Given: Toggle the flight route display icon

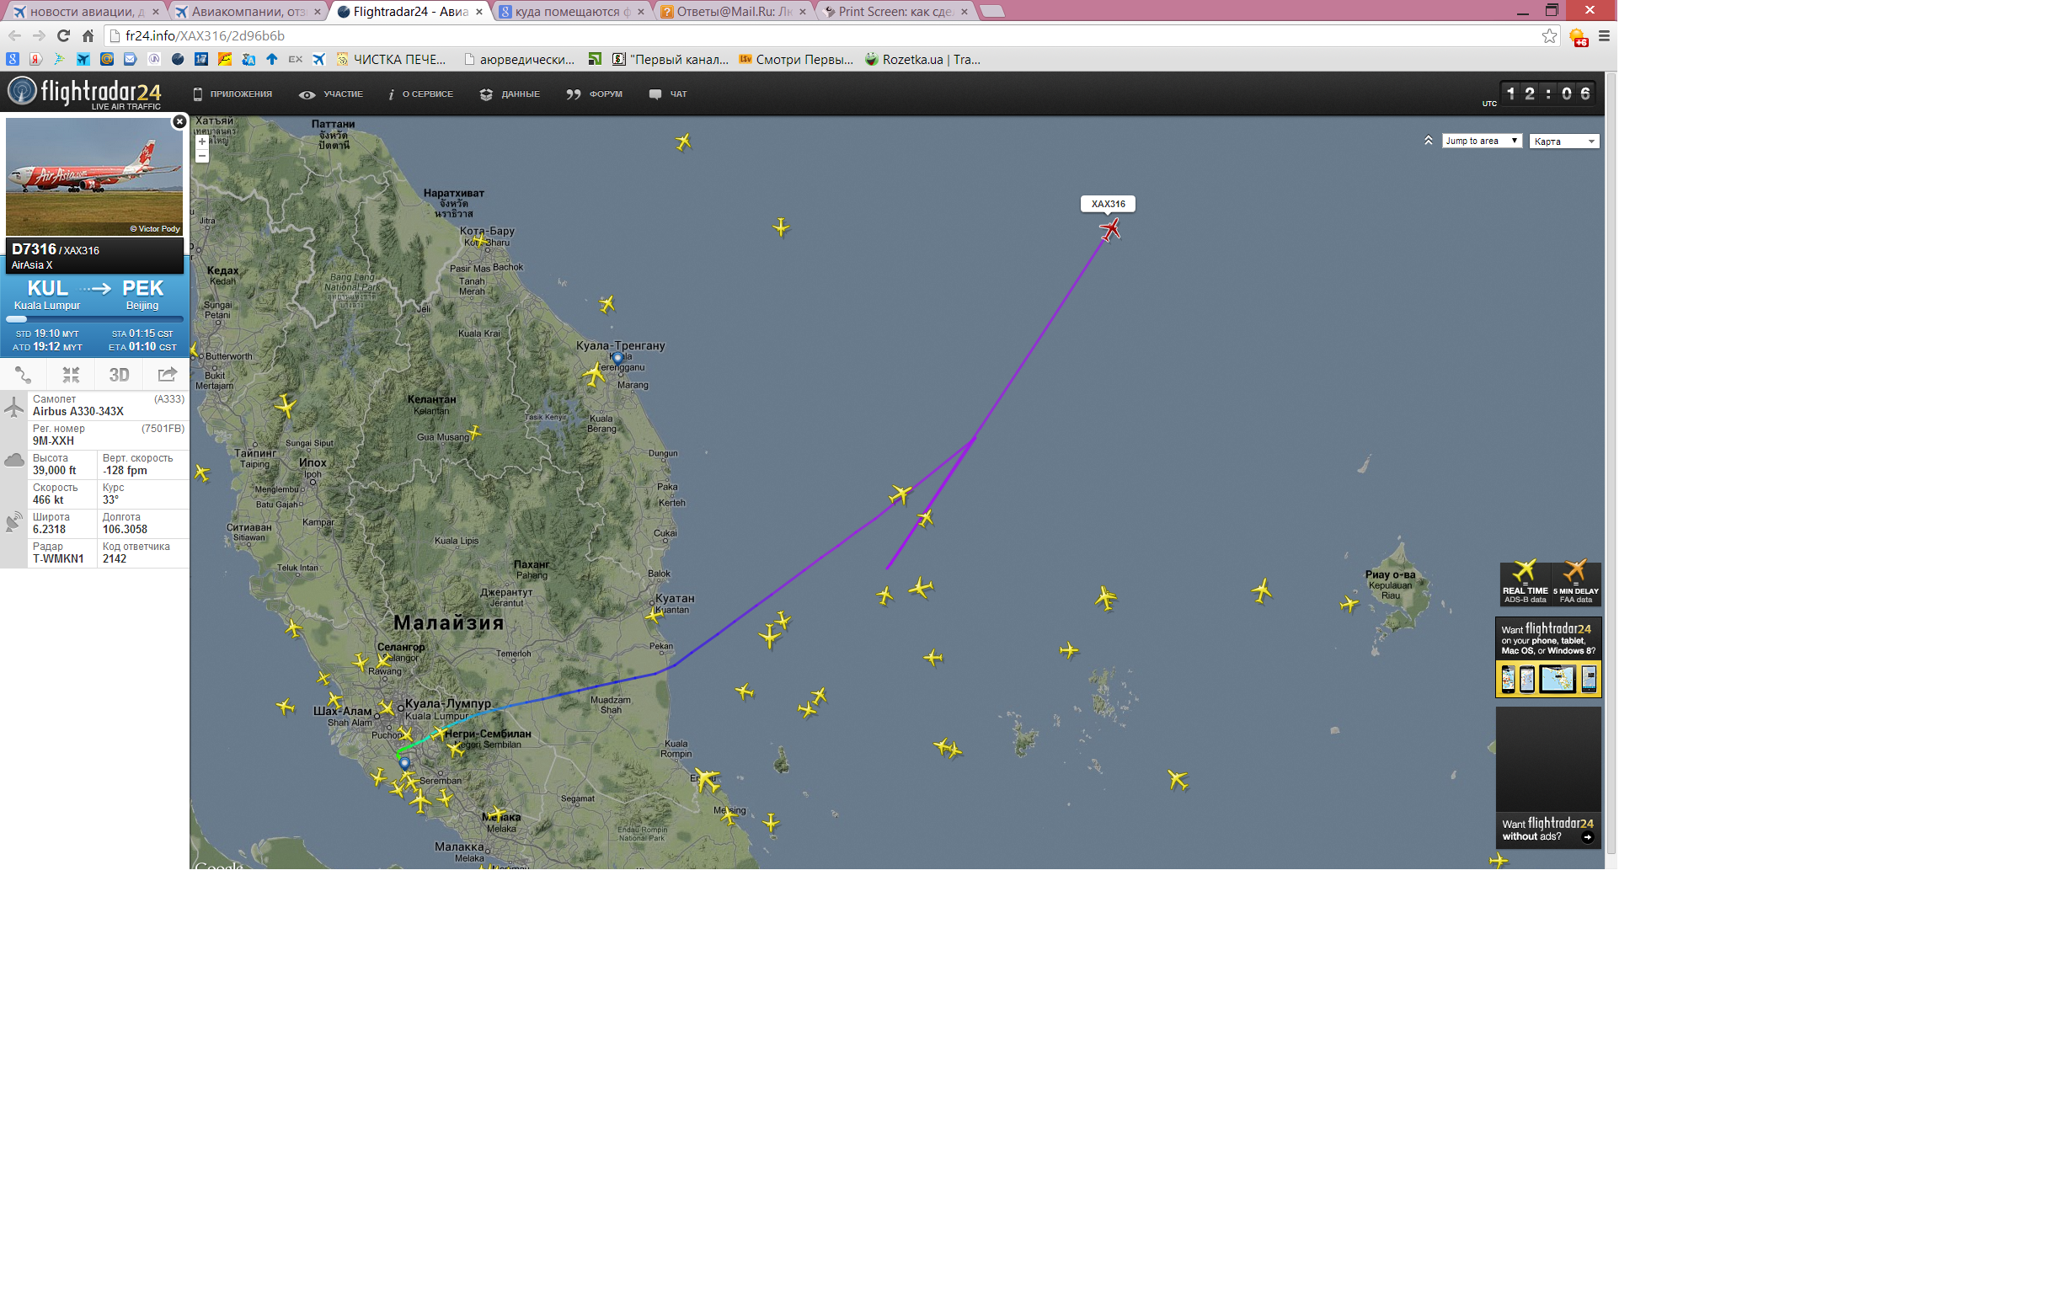Looking at the screenshot, I should pyautogui.click(x=23, y=375).
